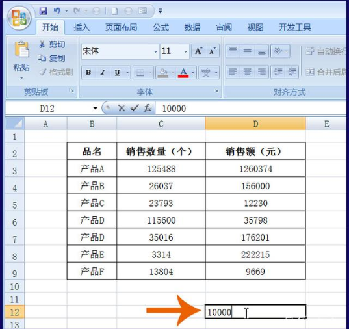This screenshot has height=329, width=349.
Task: Click the 變 phonetic guide icon
Action: (x=205, y=72)
